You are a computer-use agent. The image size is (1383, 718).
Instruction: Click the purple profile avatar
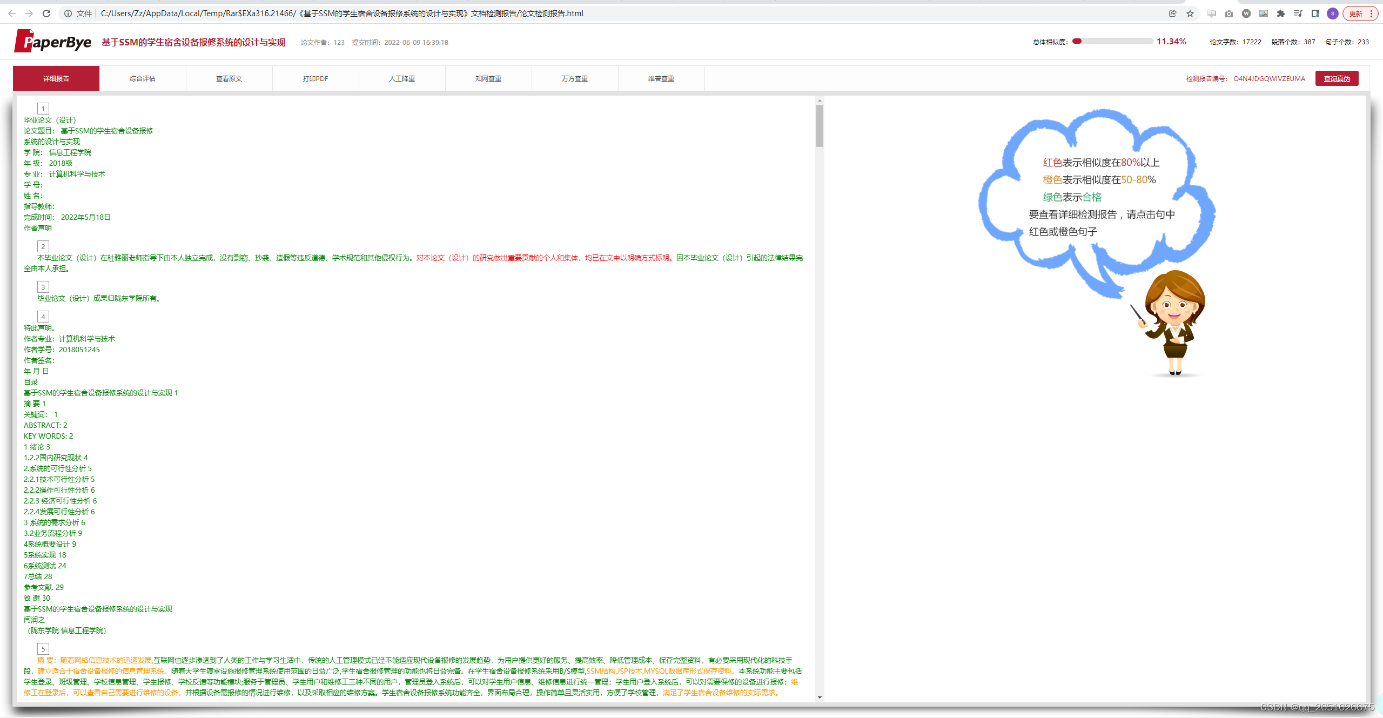pos(1333,14)
